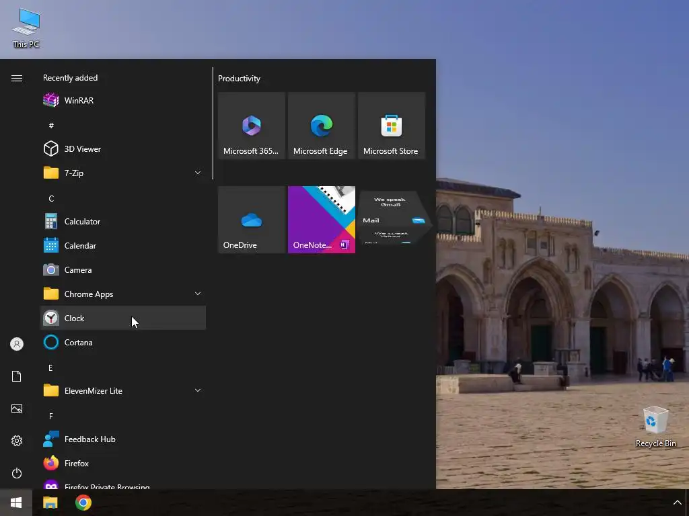Viewport: 689px width, 516px height.
Task: Open the Mail live tile
Action: (x=392, y=220)
